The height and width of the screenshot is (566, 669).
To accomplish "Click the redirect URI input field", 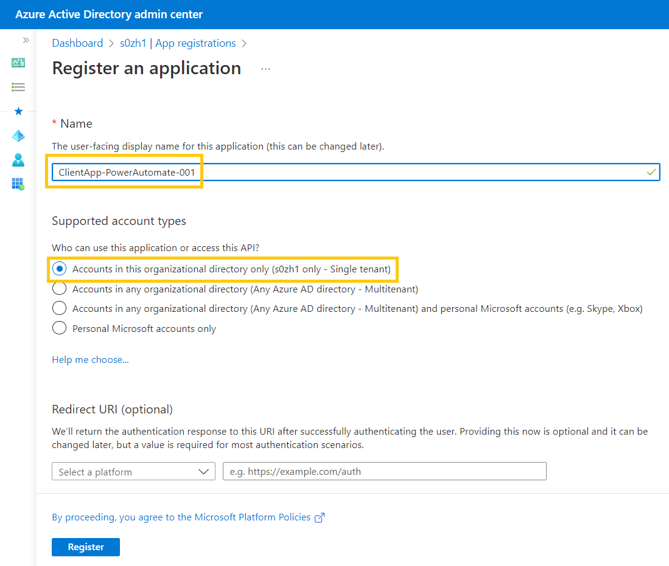I will point(384,471).
